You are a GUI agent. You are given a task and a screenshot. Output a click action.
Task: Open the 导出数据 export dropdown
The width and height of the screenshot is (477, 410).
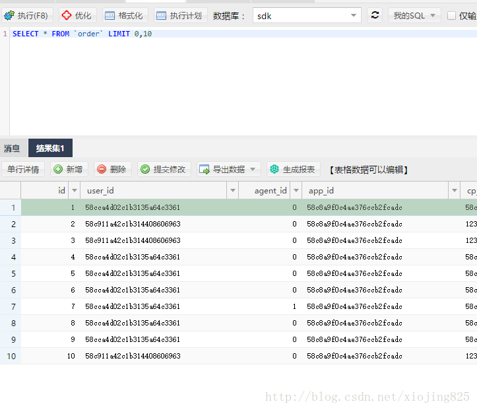tap(229, 169)
